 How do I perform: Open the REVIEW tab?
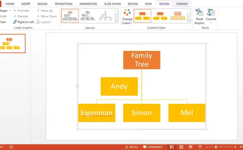pos(133,4)
